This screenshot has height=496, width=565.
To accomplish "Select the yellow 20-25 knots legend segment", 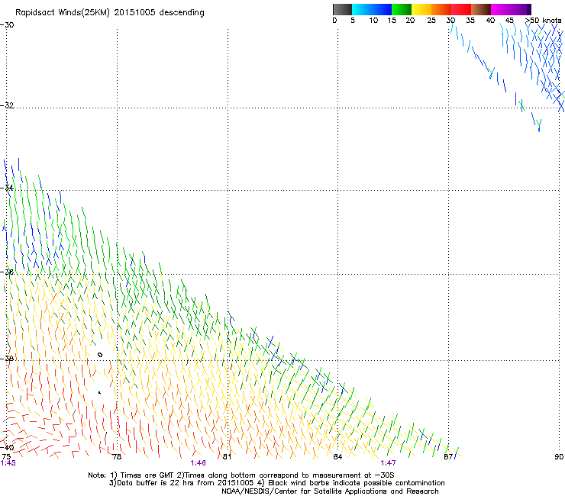I will click(x=421, y=9).
